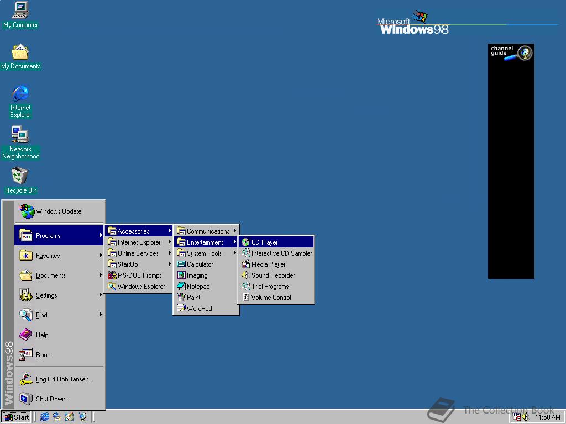Select the Recycle Bin desktop icon
Viewport: 566px width, 424px height.
(x=20, y=181)
